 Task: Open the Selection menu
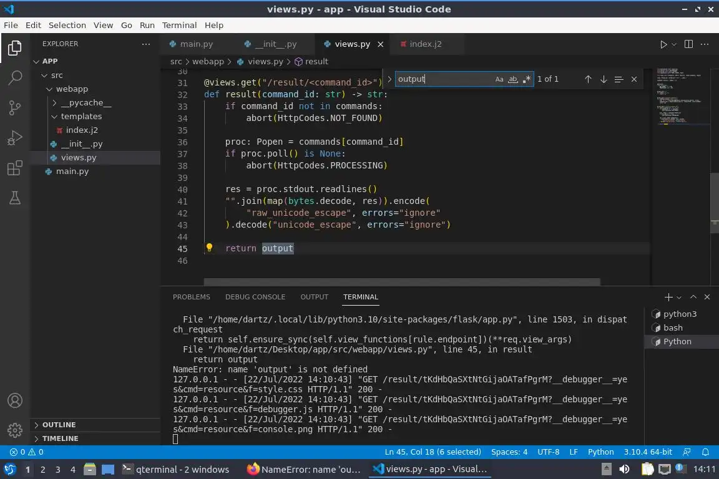pos(67,25)
